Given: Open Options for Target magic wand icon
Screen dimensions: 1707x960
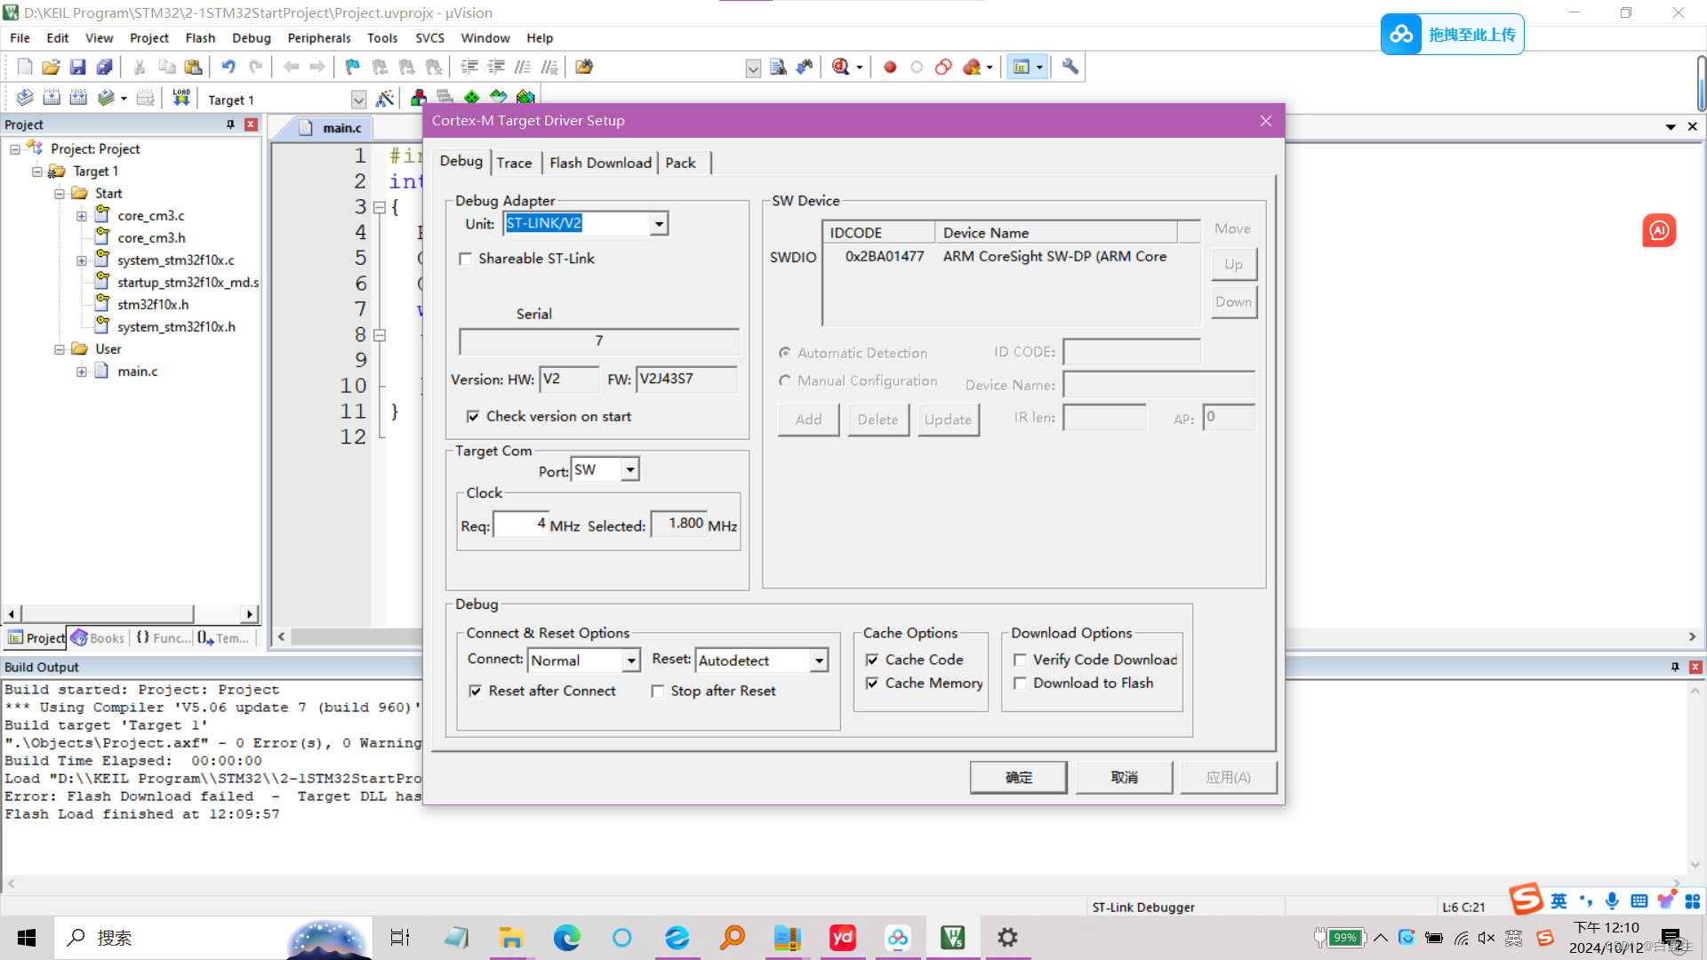Looking at the screenshot, I should (x=385, y=99).
